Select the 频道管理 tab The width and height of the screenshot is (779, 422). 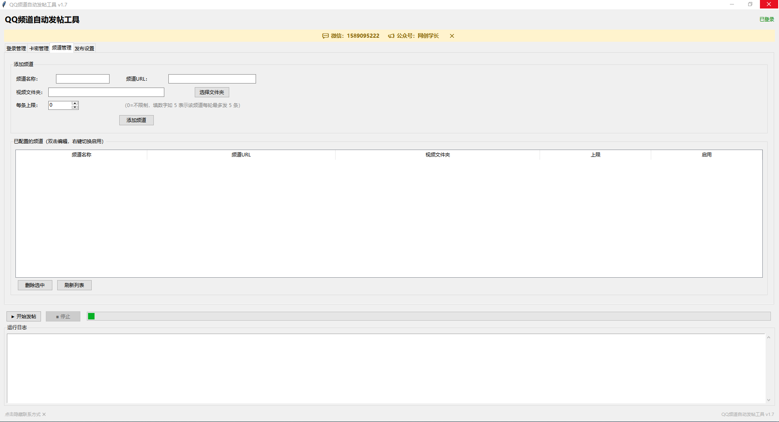pos(62,47)
